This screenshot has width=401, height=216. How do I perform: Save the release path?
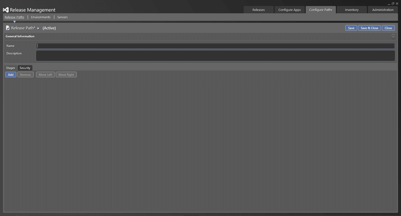(351, 28)
